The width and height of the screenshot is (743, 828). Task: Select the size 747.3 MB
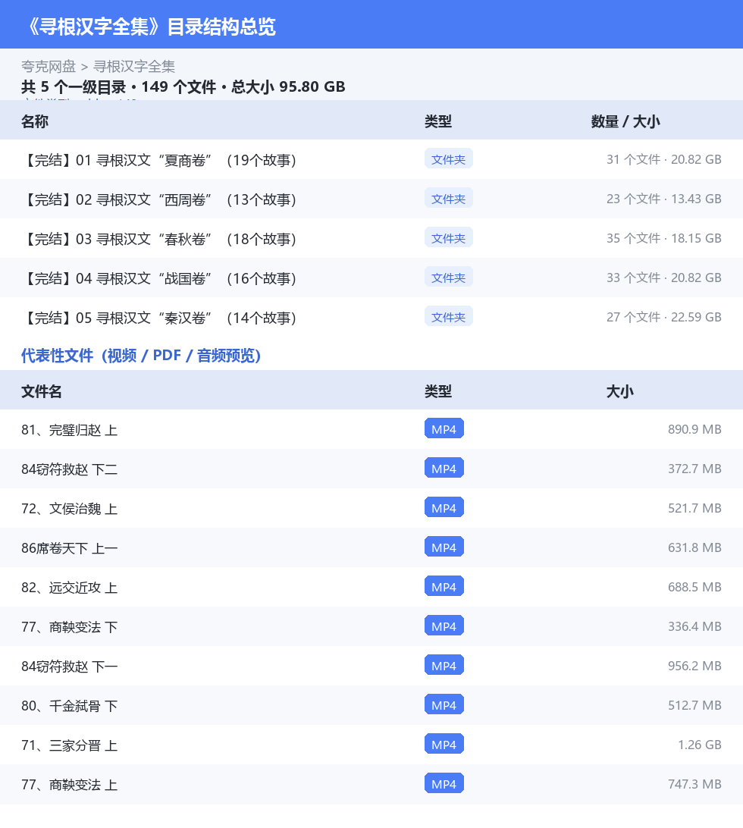(x=694, y=784)
